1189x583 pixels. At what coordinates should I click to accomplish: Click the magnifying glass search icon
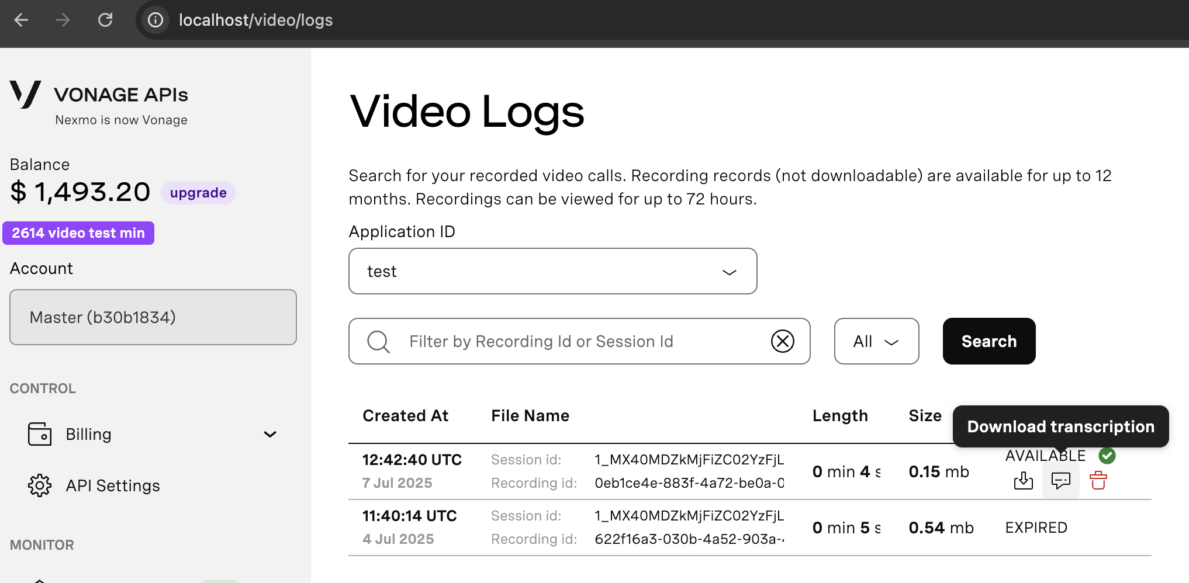pyautogui.click(x=378, y=341)
